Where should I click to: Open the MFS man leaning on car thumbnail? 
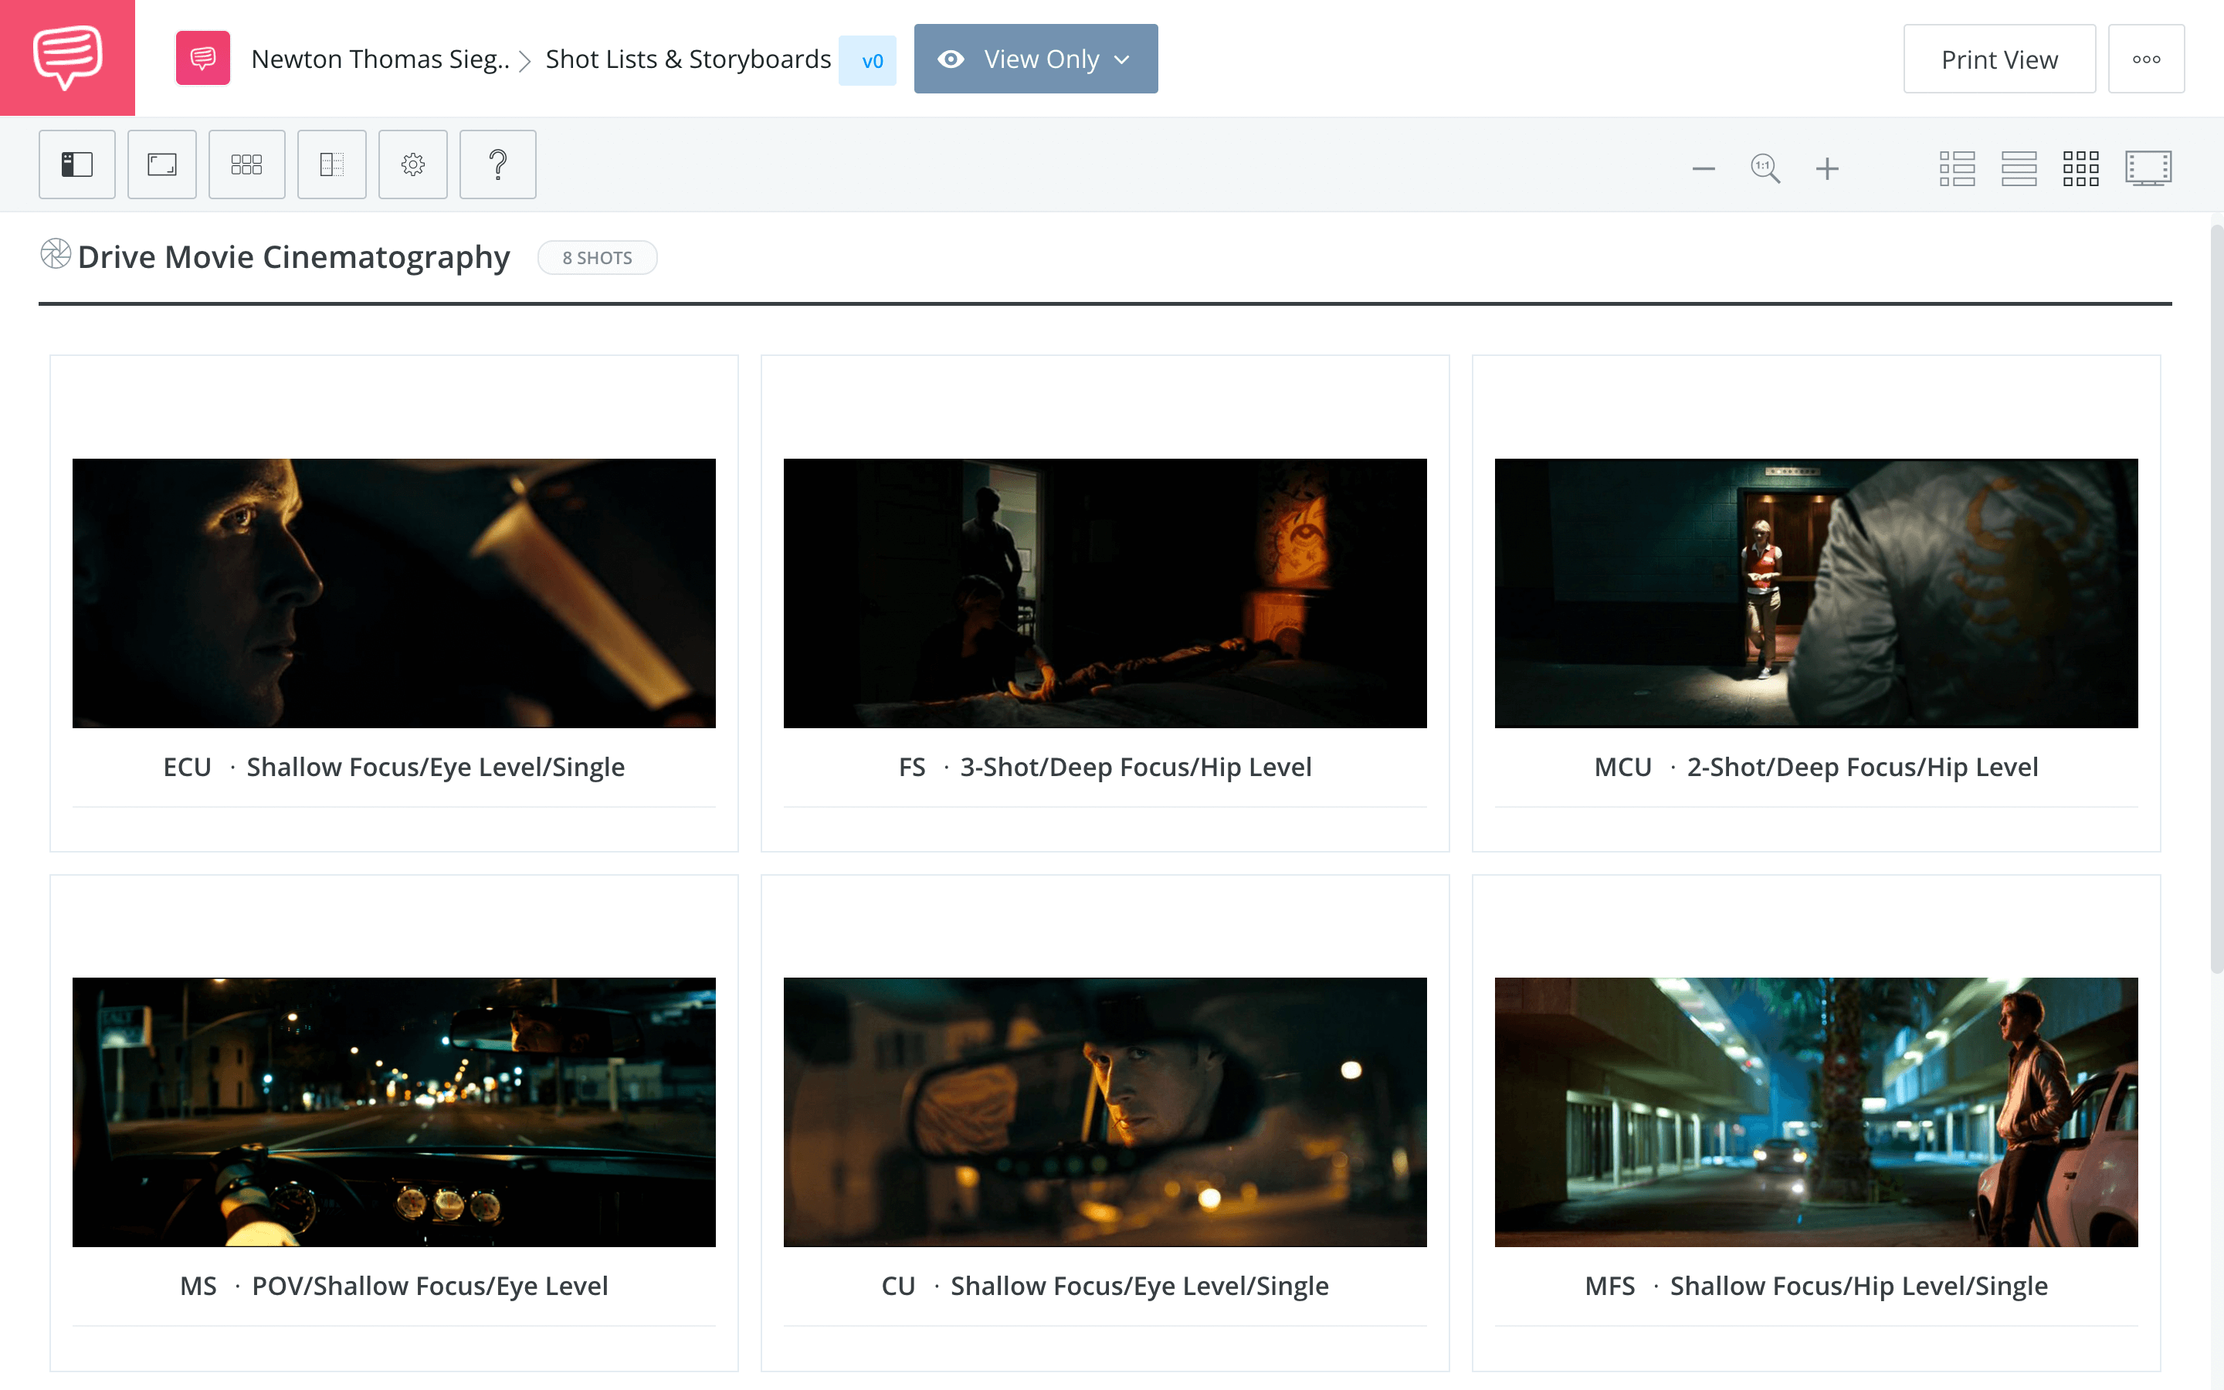[1816, 1111]
